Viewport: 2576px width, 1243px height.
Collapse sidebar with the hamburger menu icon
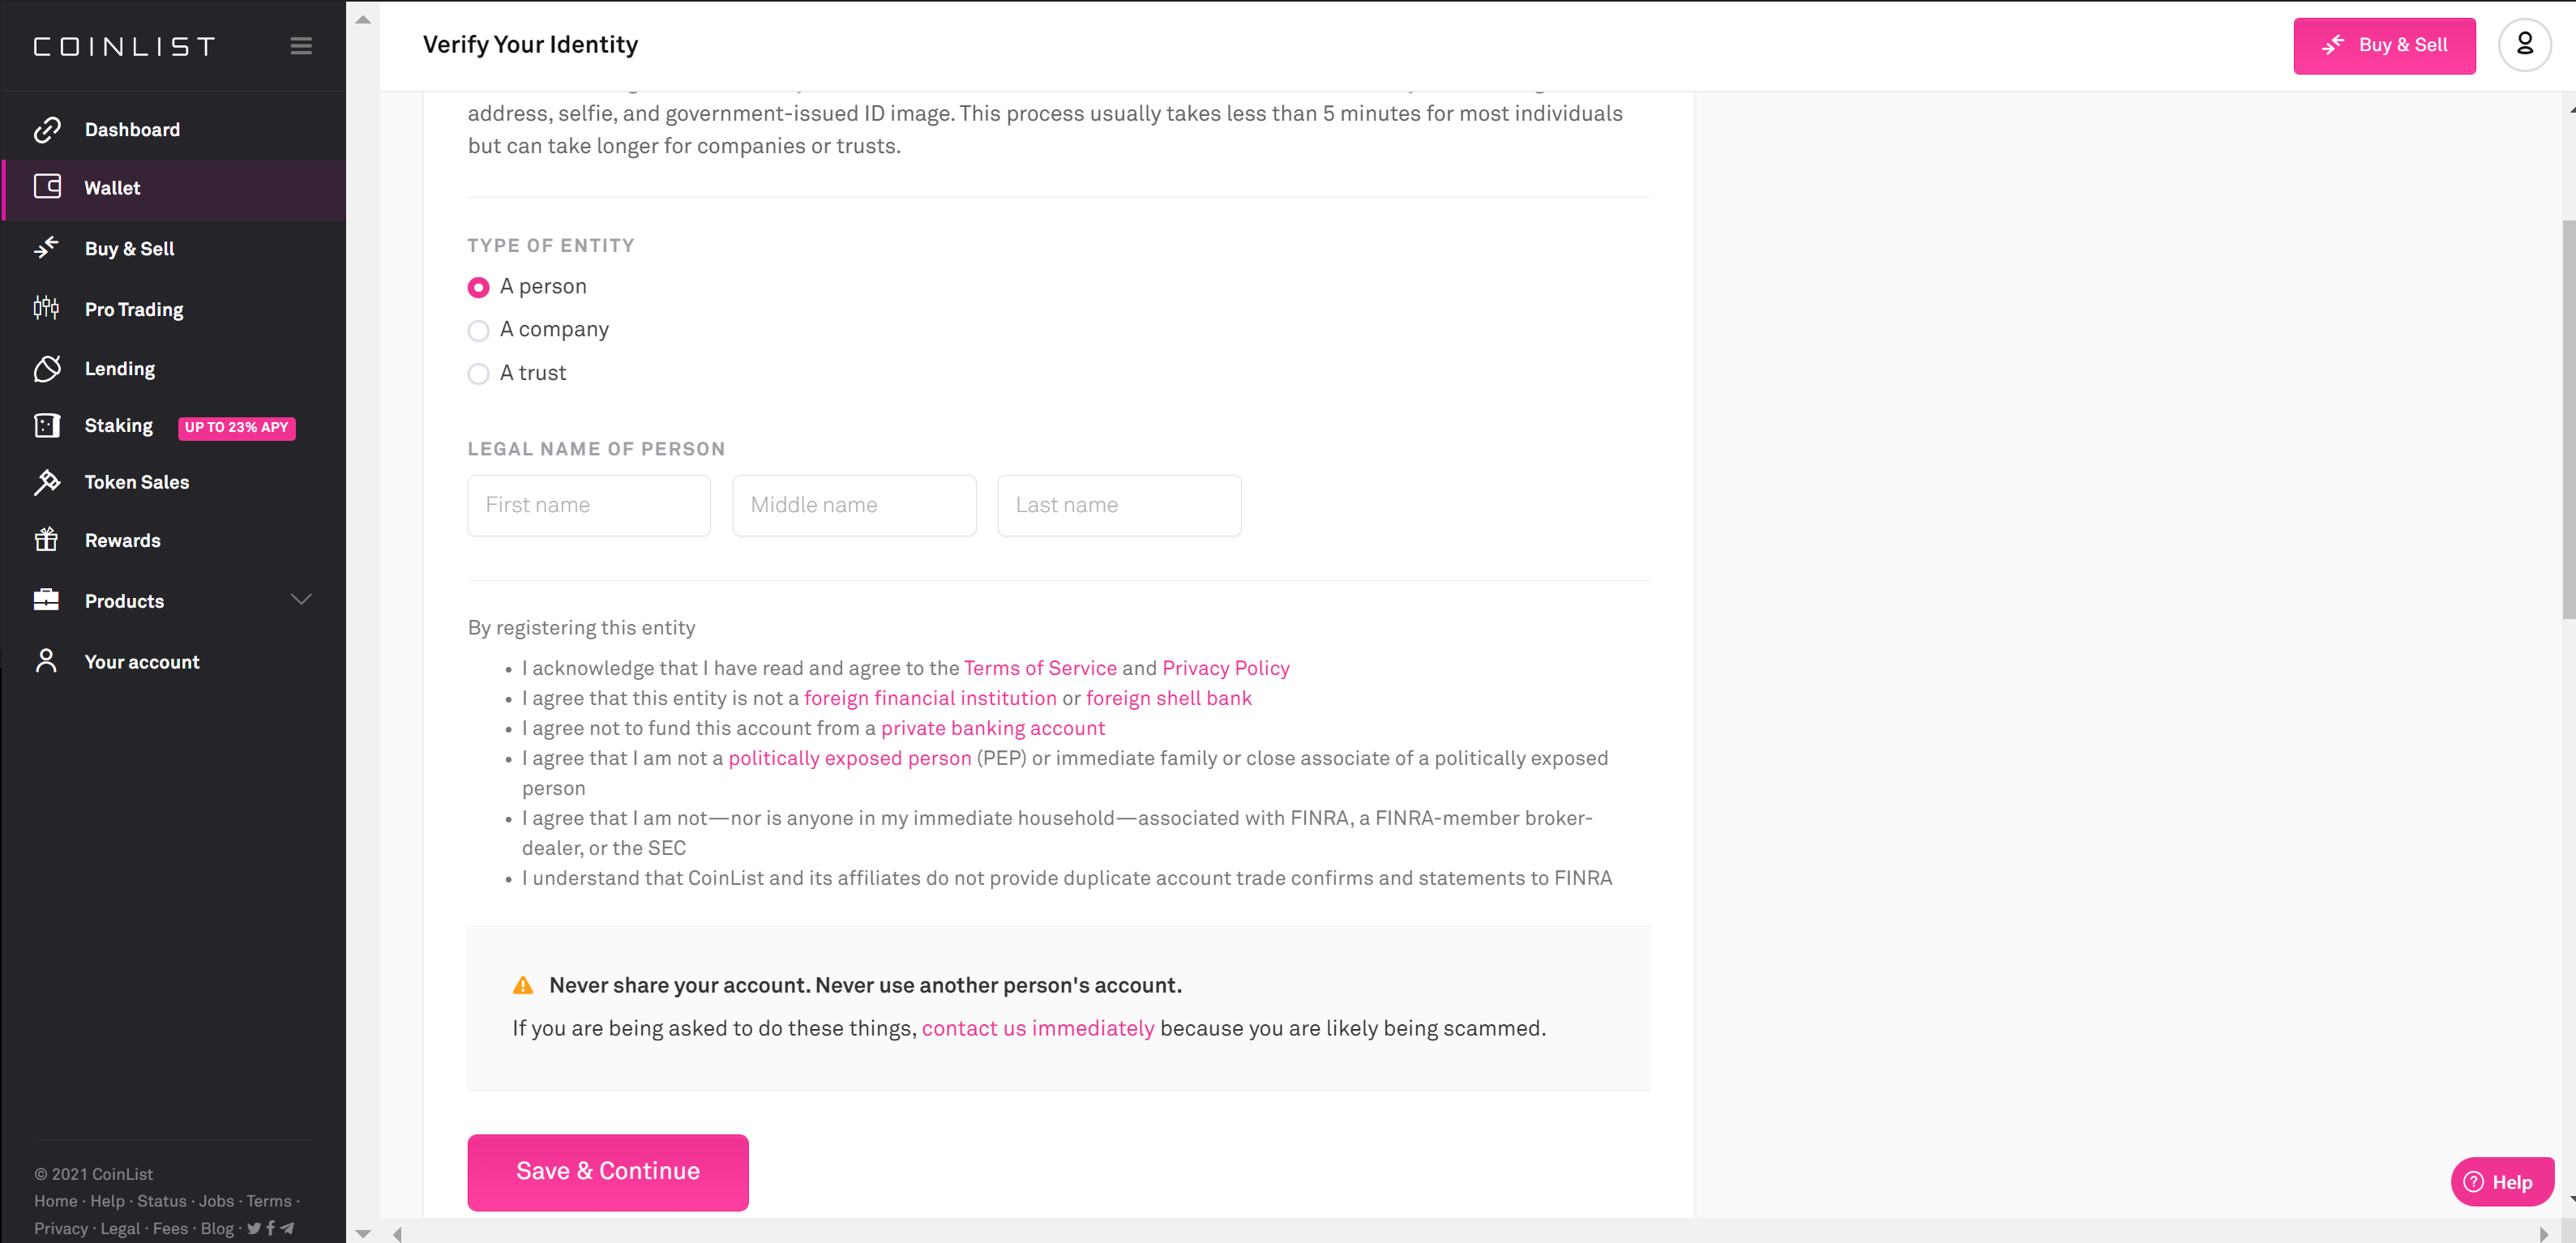[301, 46]
